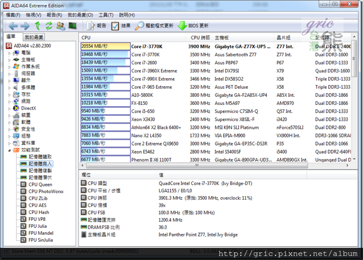Click the blue Forward arrow icon
Screen dimensions: 363x260
25,26
